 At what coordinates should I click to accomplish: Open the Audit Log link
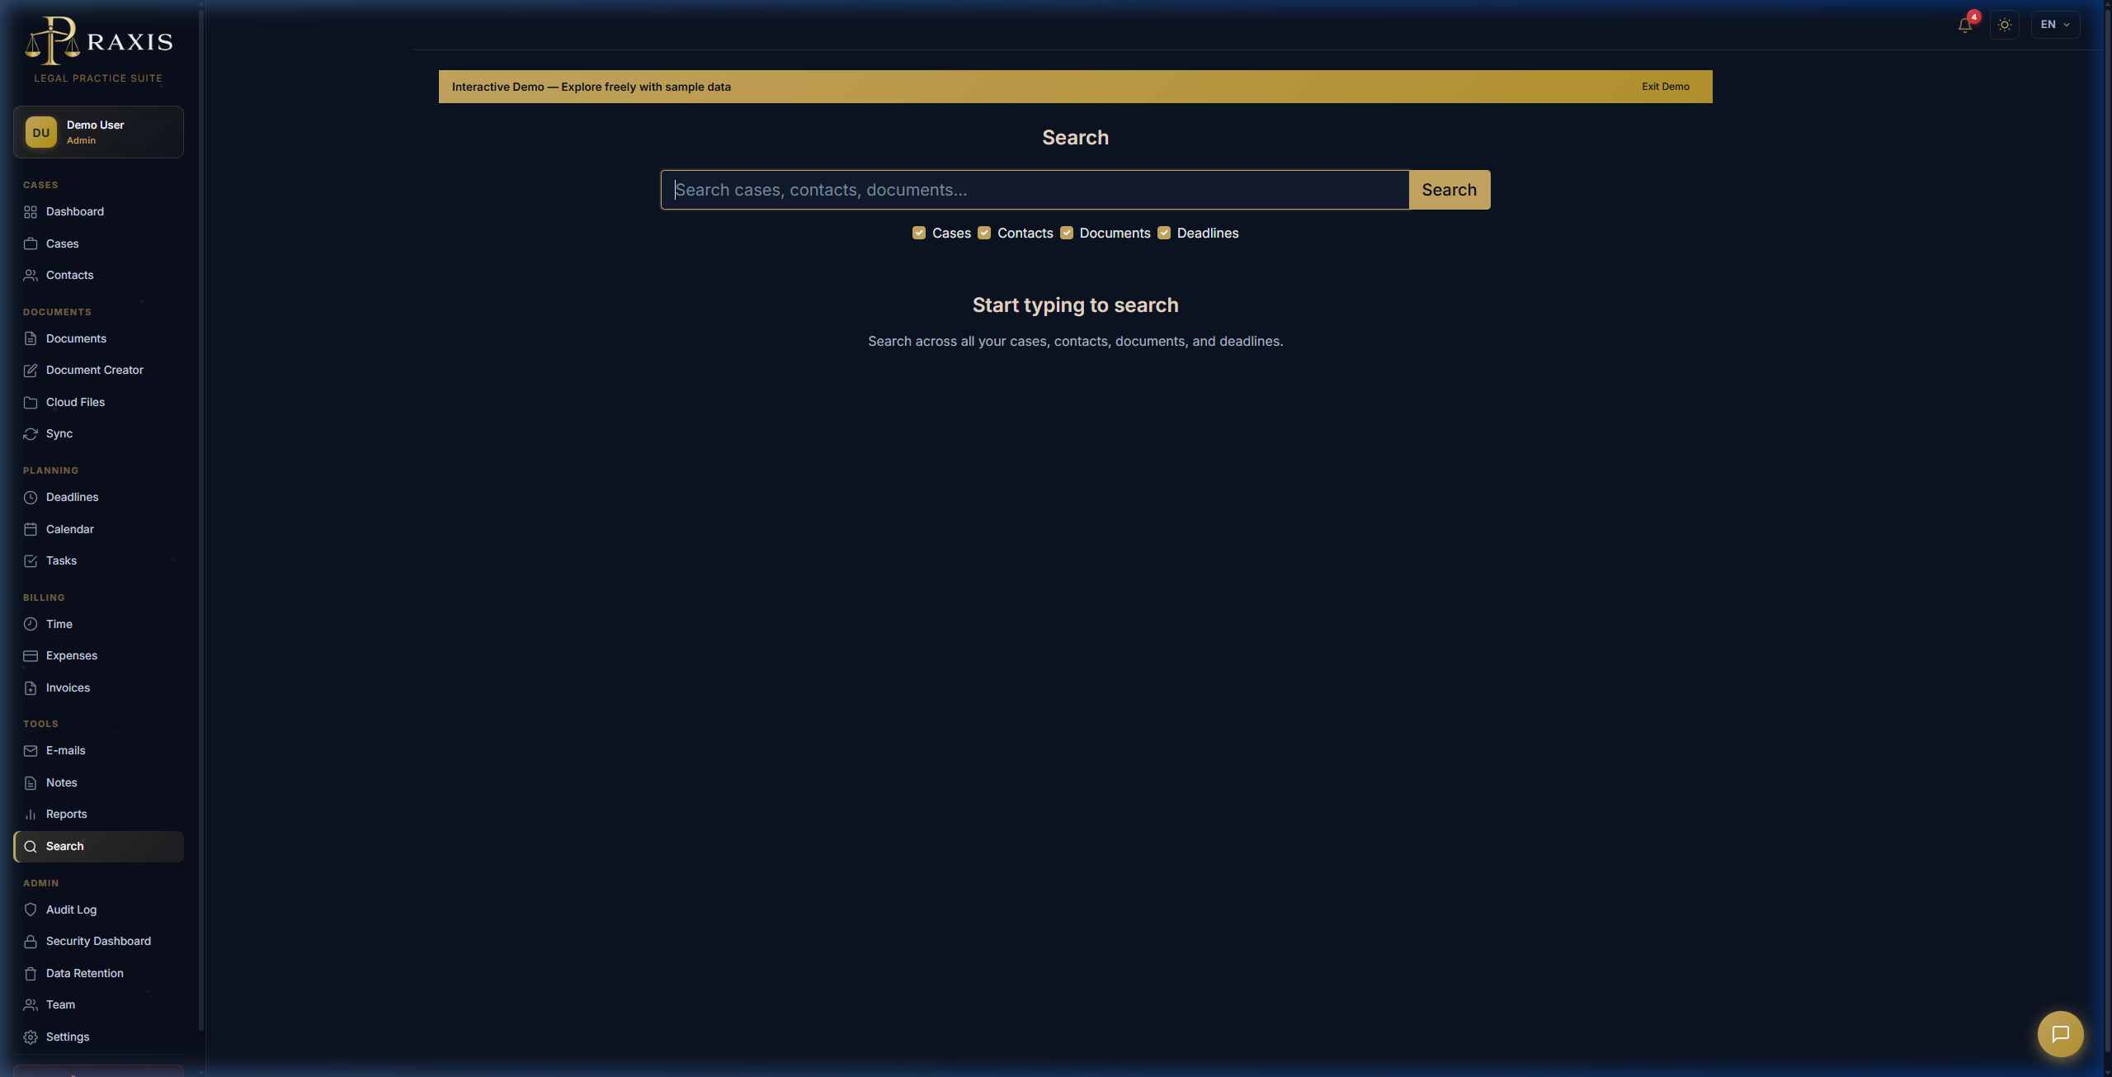pyautogui.click(x=98, y=909)
